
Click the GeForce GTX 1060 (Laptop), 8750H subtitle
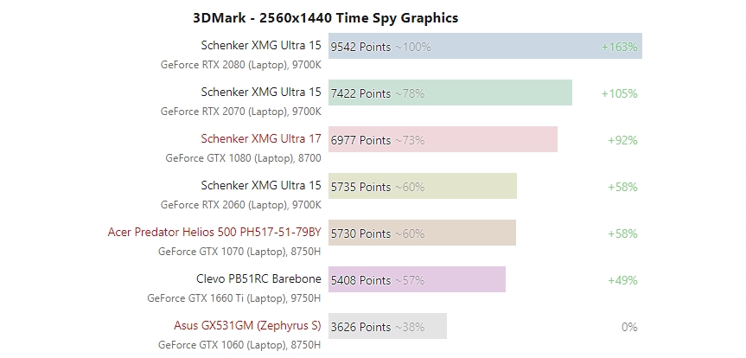(x=239, y=345)
